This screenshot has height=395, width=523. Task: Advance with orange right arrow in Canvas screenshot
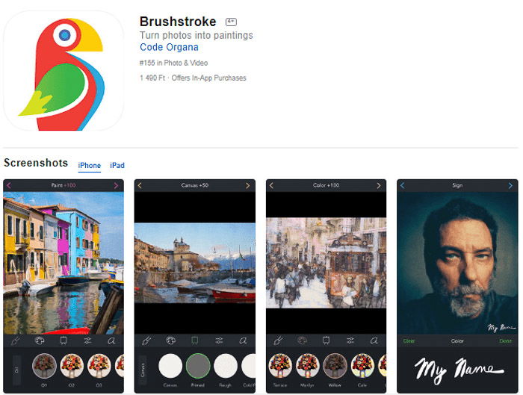click(247, 185)
